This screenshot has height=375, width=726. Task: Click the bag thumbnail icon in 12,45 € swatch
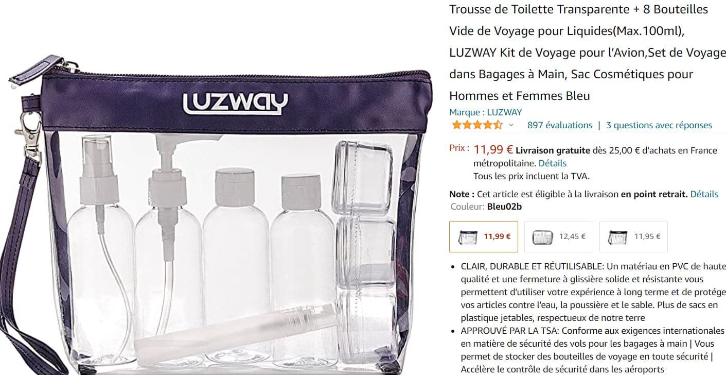point(542,237)
